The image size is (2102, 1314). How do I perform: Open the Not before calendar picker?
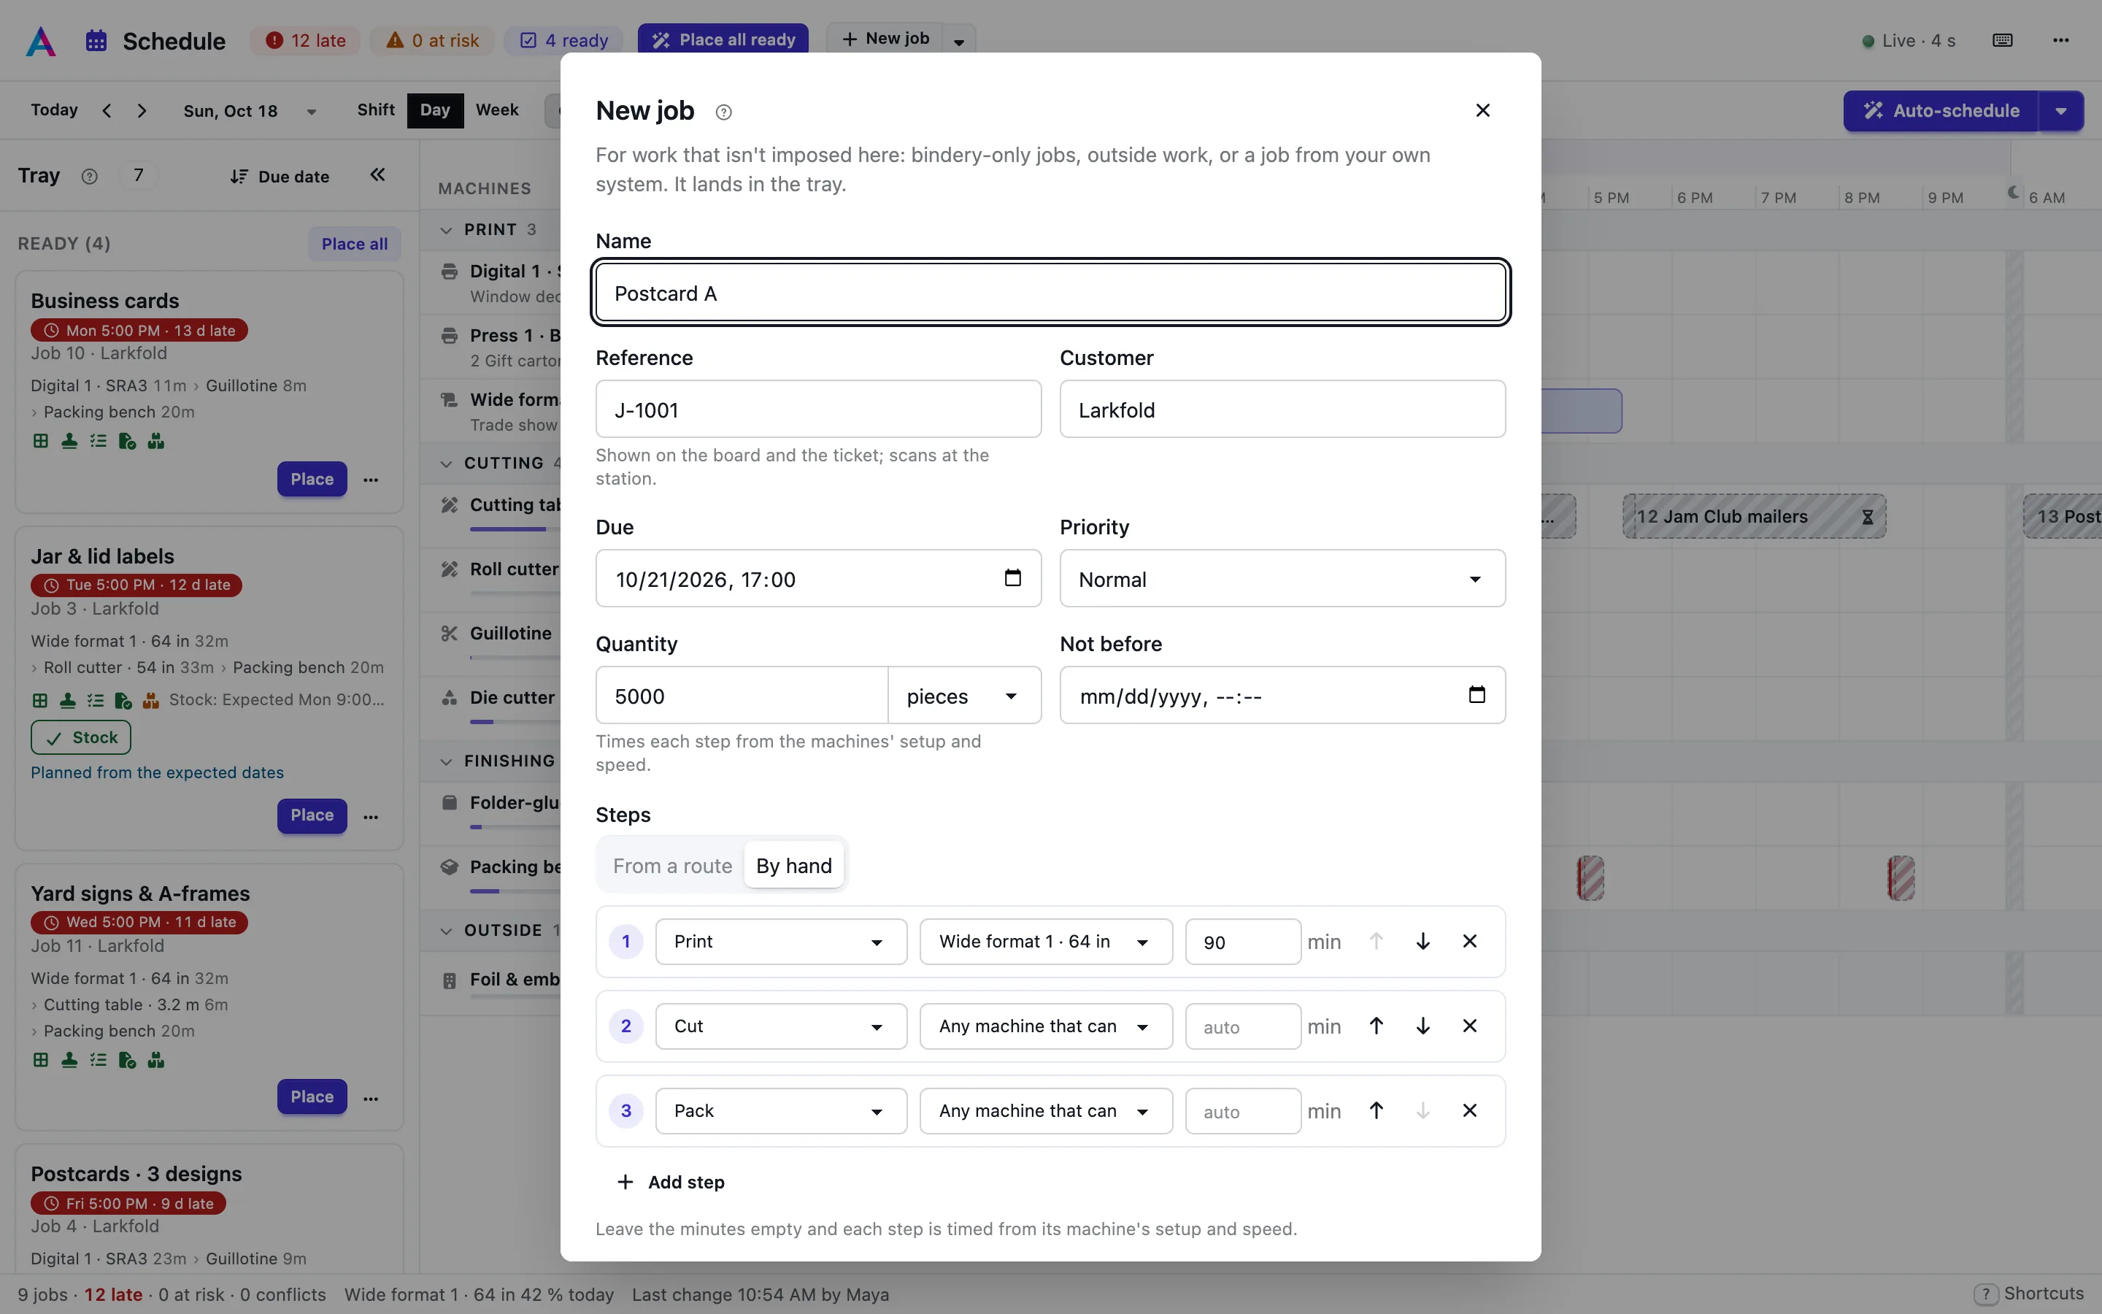pyautogui.click(x=1477, y=694)
